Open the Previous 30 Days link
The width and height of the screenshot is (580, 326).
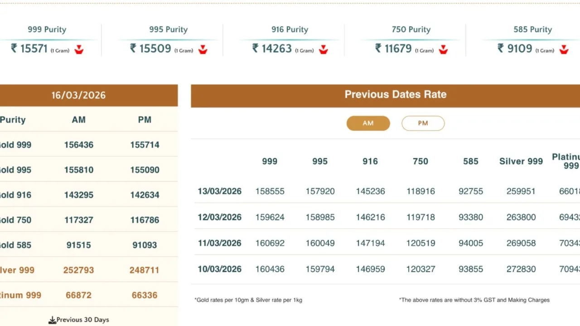(x=82, y=320)
